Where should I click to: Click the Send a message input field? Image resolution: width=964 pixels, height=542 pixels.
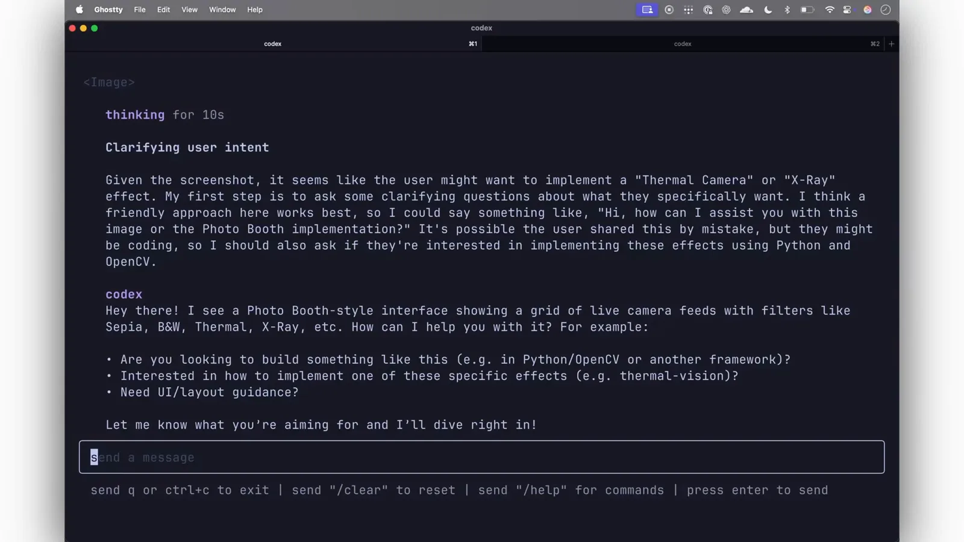tap(481, 457)
